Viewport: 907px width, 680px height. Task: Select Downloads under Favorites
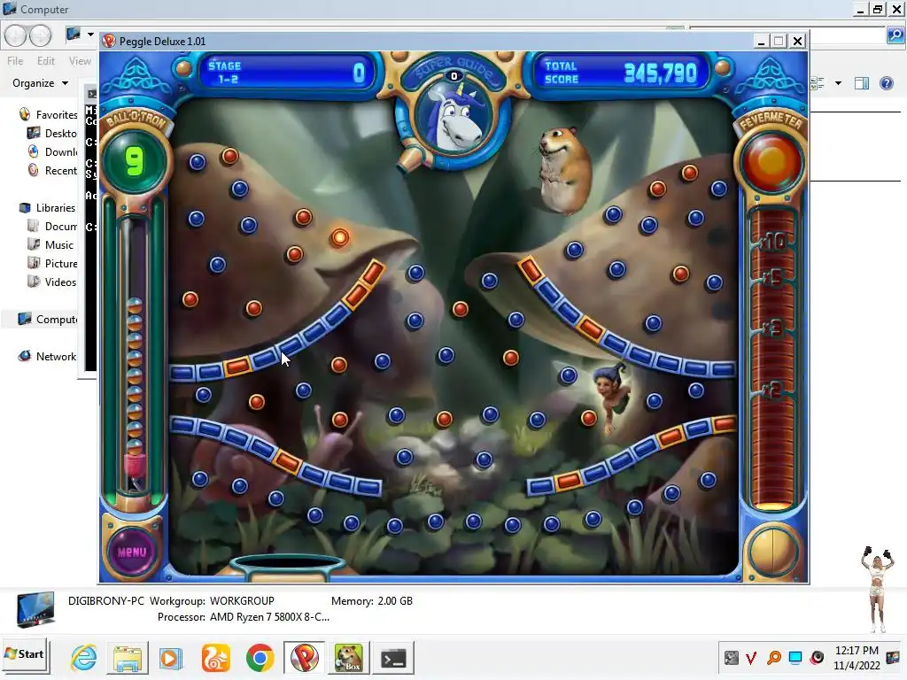pos(52,151)
